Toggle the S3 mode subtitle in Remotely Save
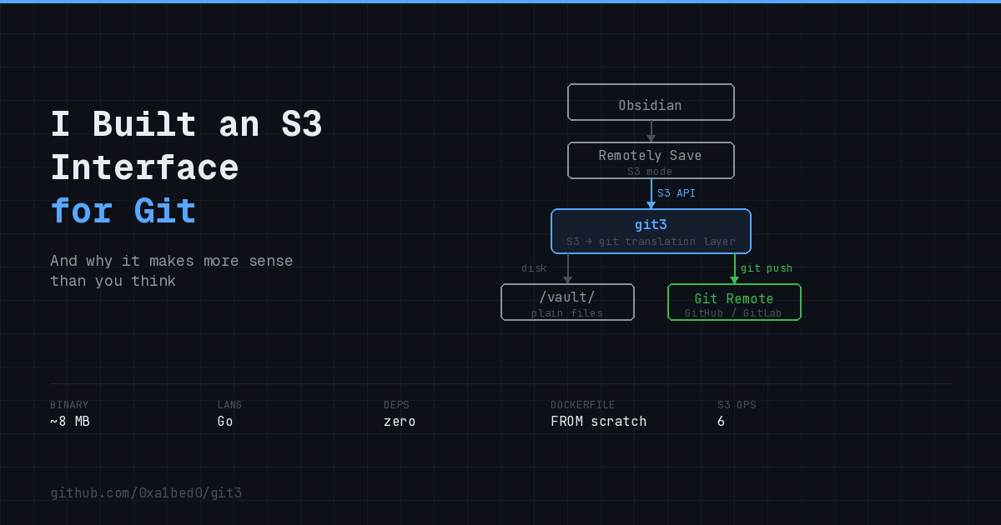 tap(651, 171)
